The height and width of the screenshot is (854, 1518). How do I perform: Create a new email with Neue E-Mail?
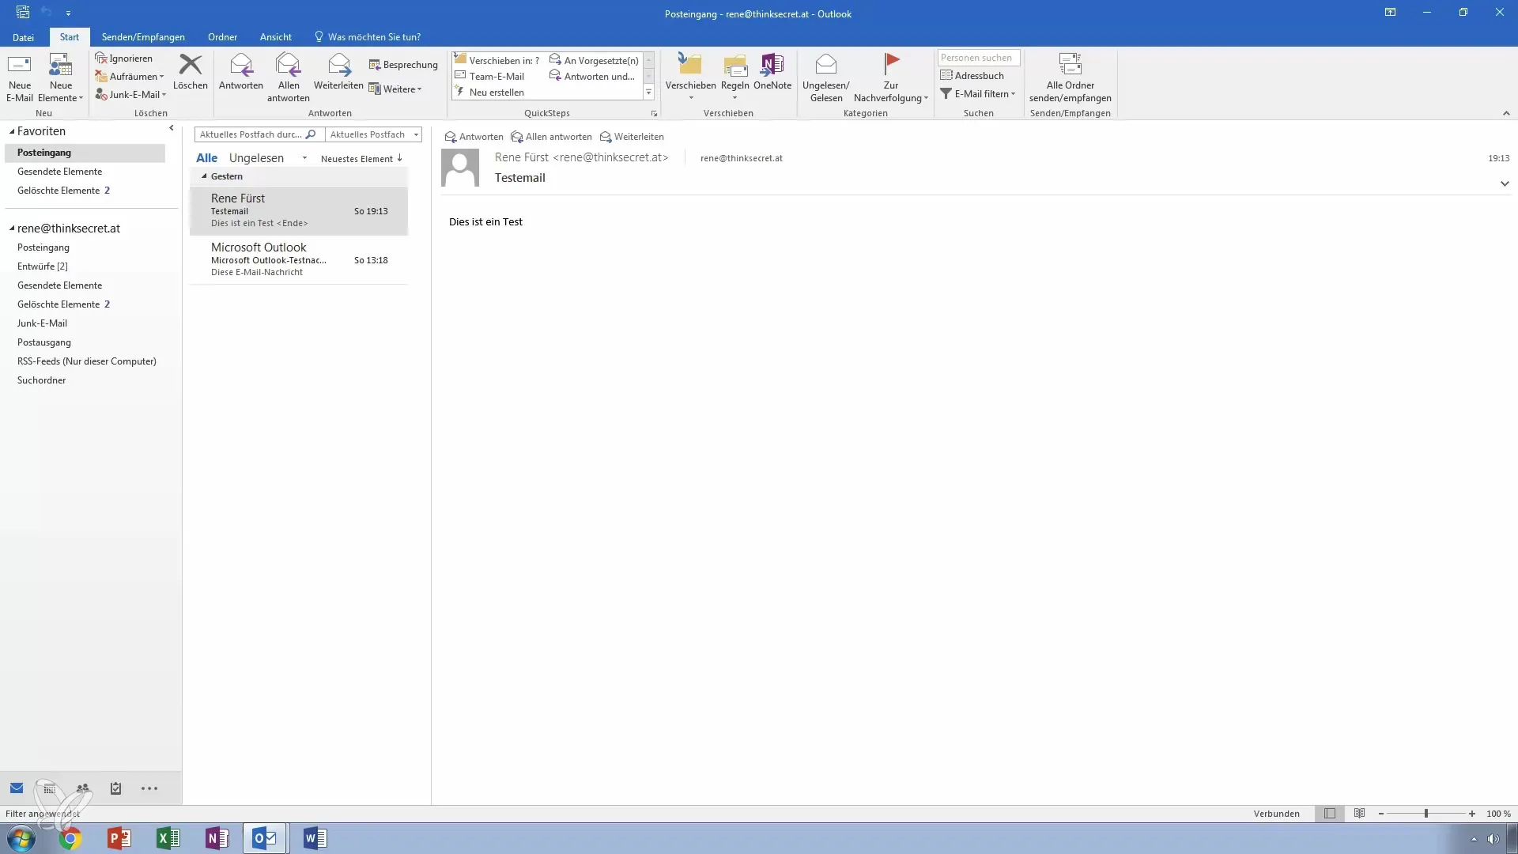(20, 77)
